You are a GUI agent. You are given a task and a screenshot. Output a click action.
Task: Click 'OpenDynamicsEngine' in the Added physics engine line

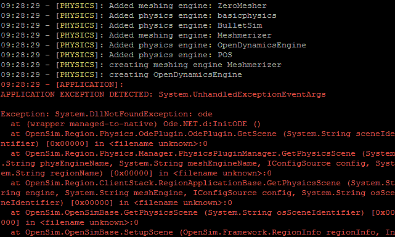262,46
